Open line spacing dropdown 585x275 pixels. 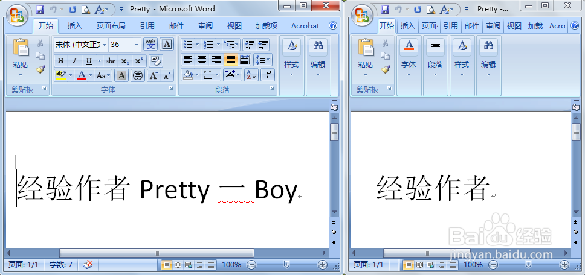[263, 59]
